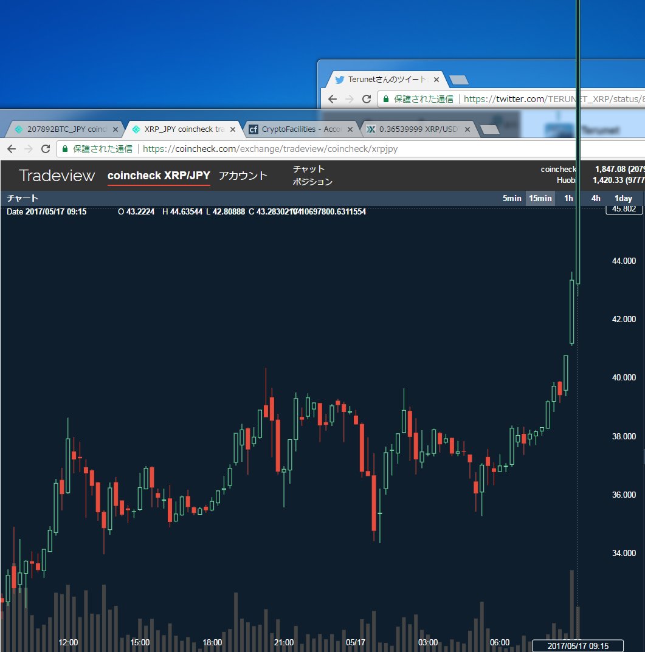The image size is (645, 652).
Task: Switch to the 207892BTC_JPY coincheck tab
Action: (x=64, y=129)
